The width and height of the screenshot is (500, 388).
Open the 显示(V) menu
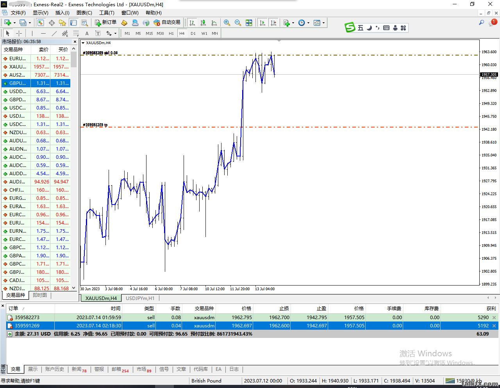point(40,13)
